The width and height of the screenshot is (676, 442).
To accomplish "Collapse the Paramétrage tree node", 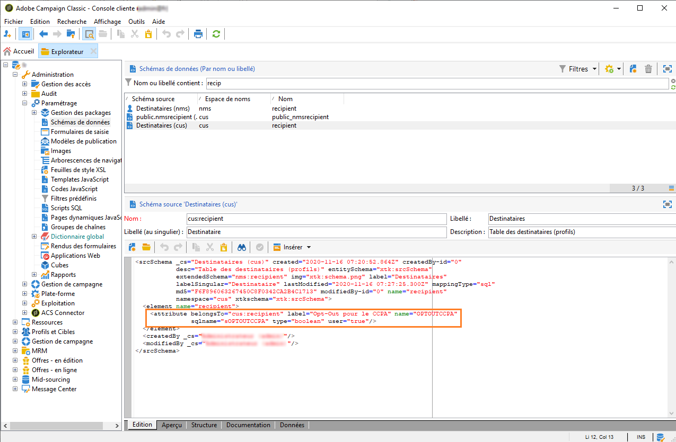I will point(24,103).
